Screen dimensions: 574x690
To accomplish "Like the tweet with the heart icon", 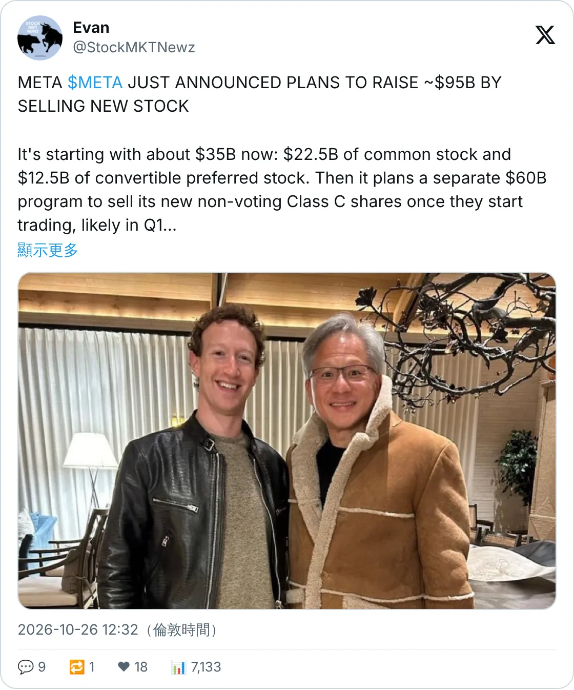I will tap(124, 667).
